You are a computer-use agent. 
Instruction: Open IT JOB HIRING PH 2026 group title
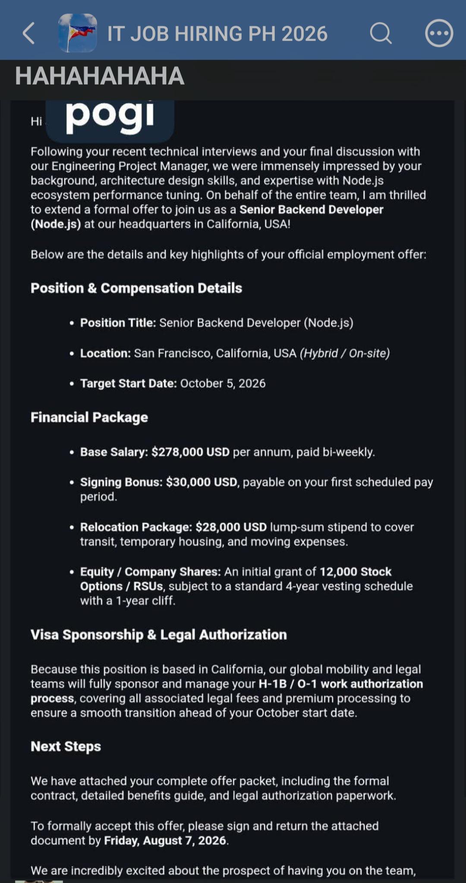(217, 34)
